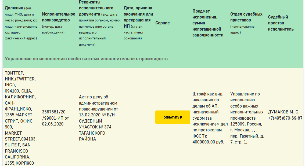
Task: Click bailiff name ДУМАКОВ М. С.
Action: click(x=283, y=112)
